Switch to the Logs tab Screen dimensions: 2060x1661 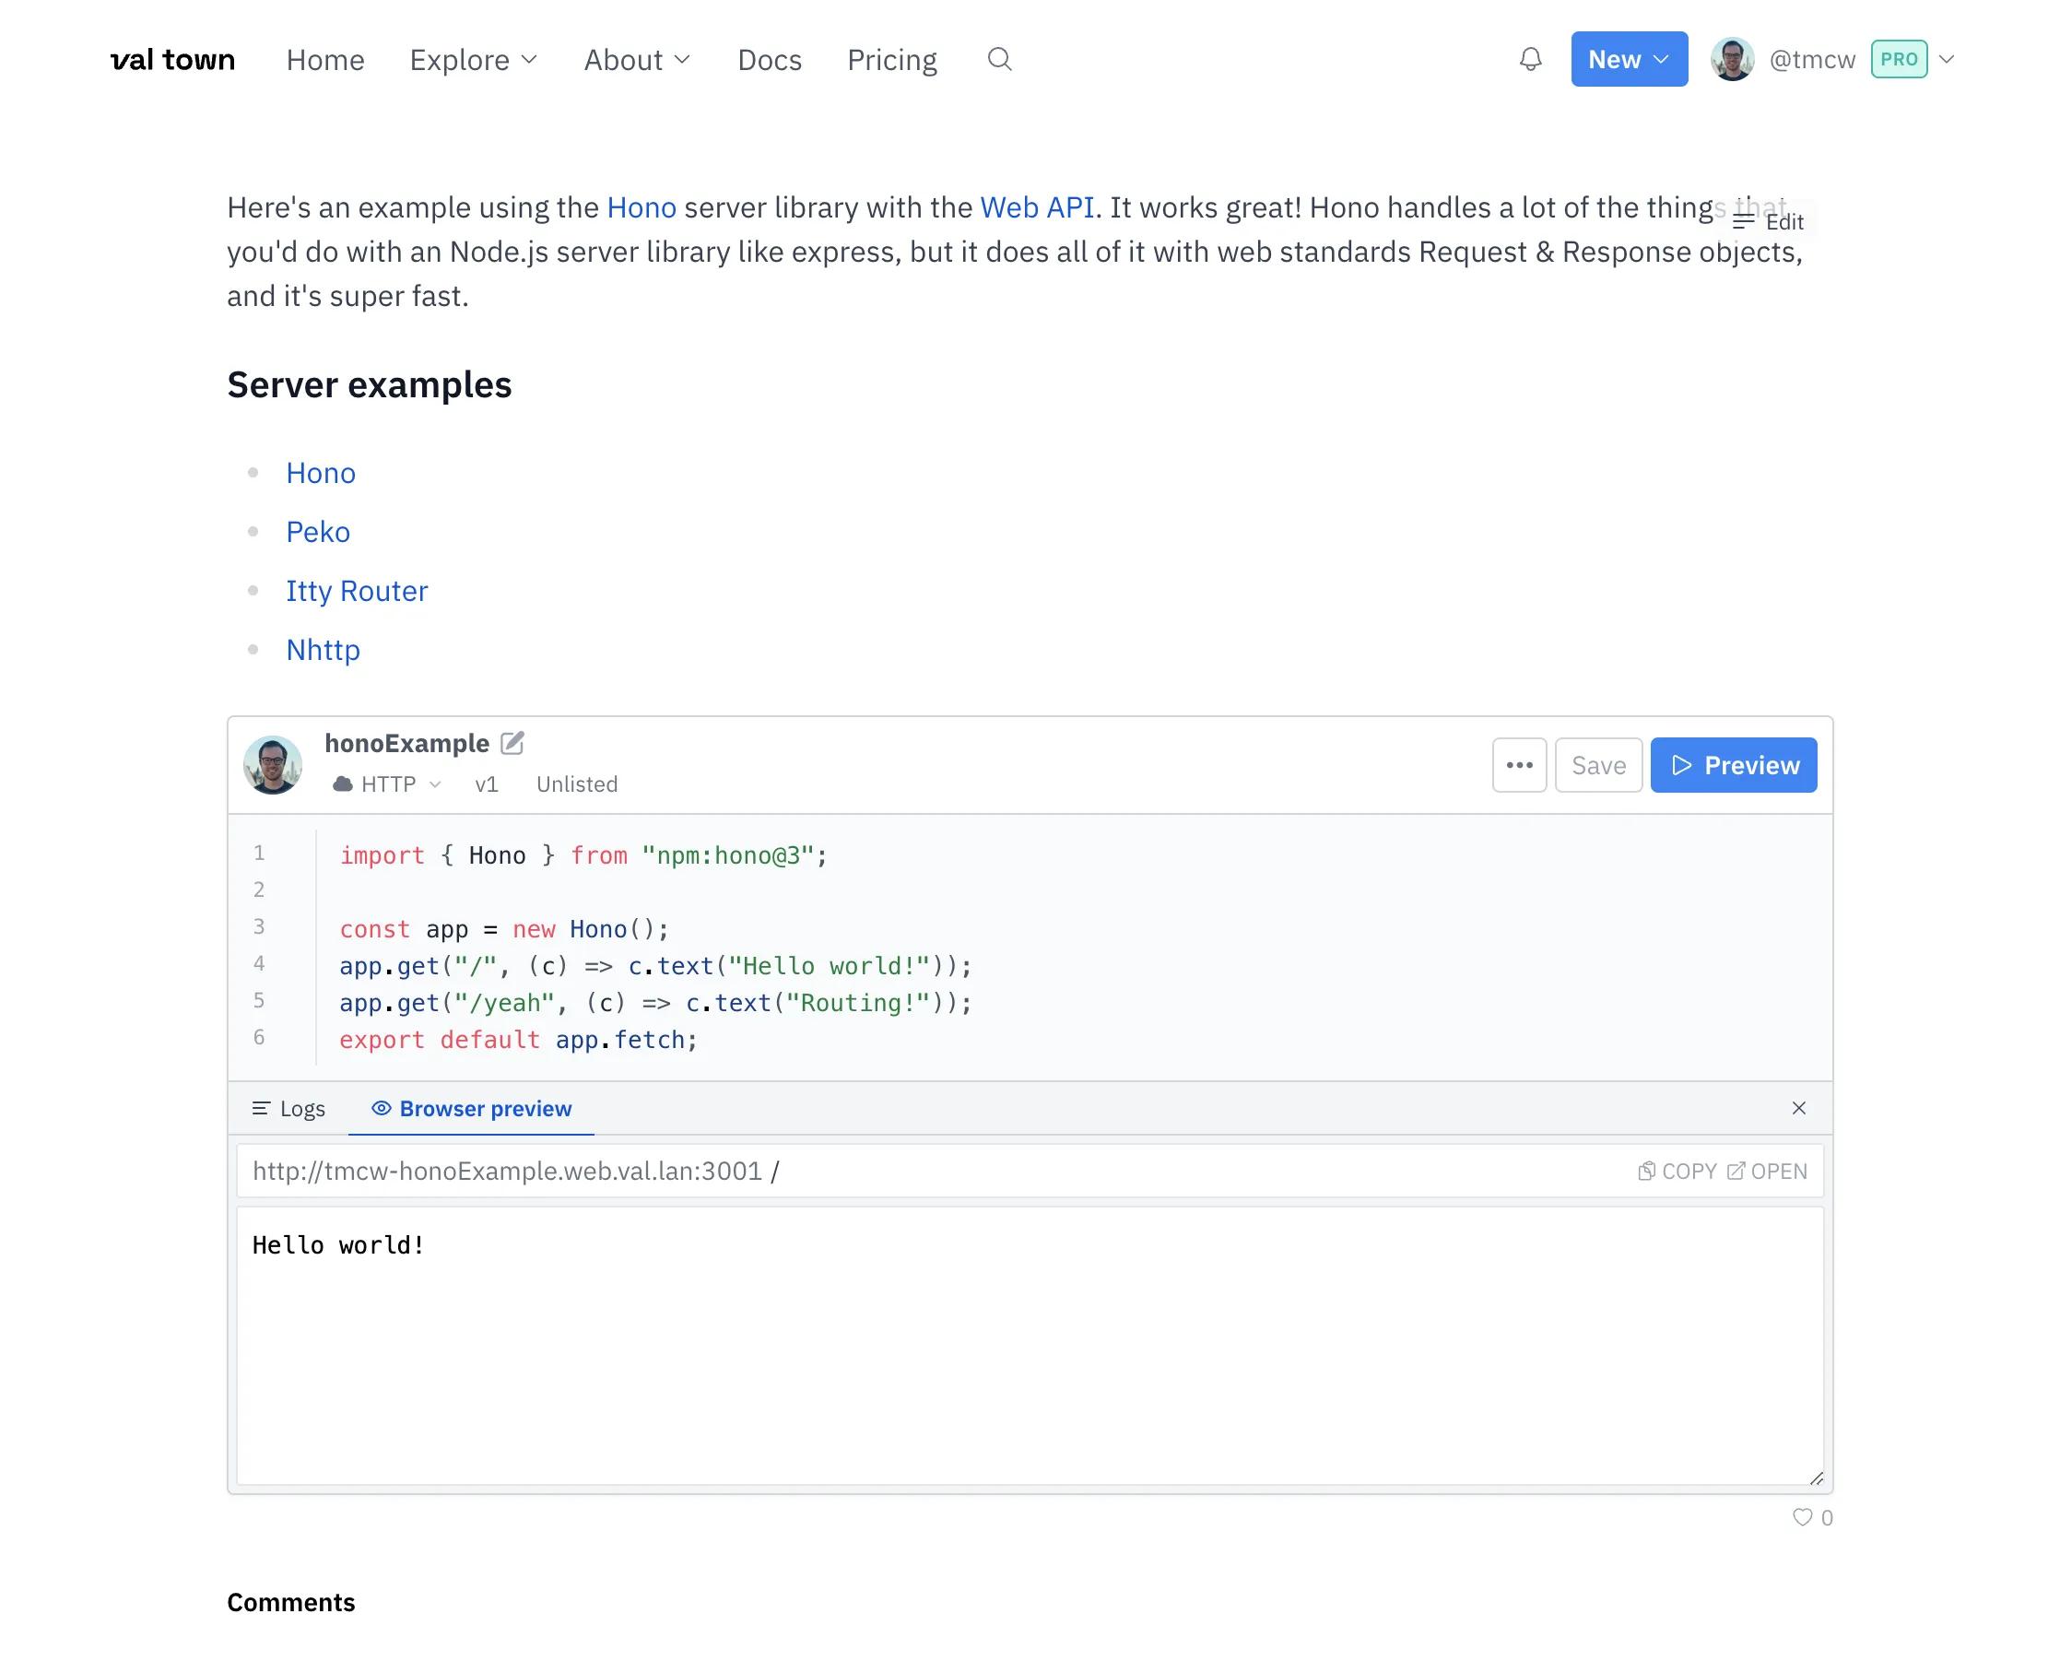pos(288,1108)
